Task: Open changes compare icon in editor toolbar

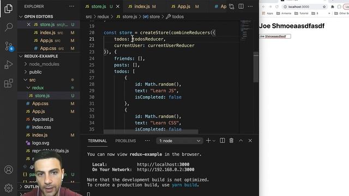Action: point(231,7)
